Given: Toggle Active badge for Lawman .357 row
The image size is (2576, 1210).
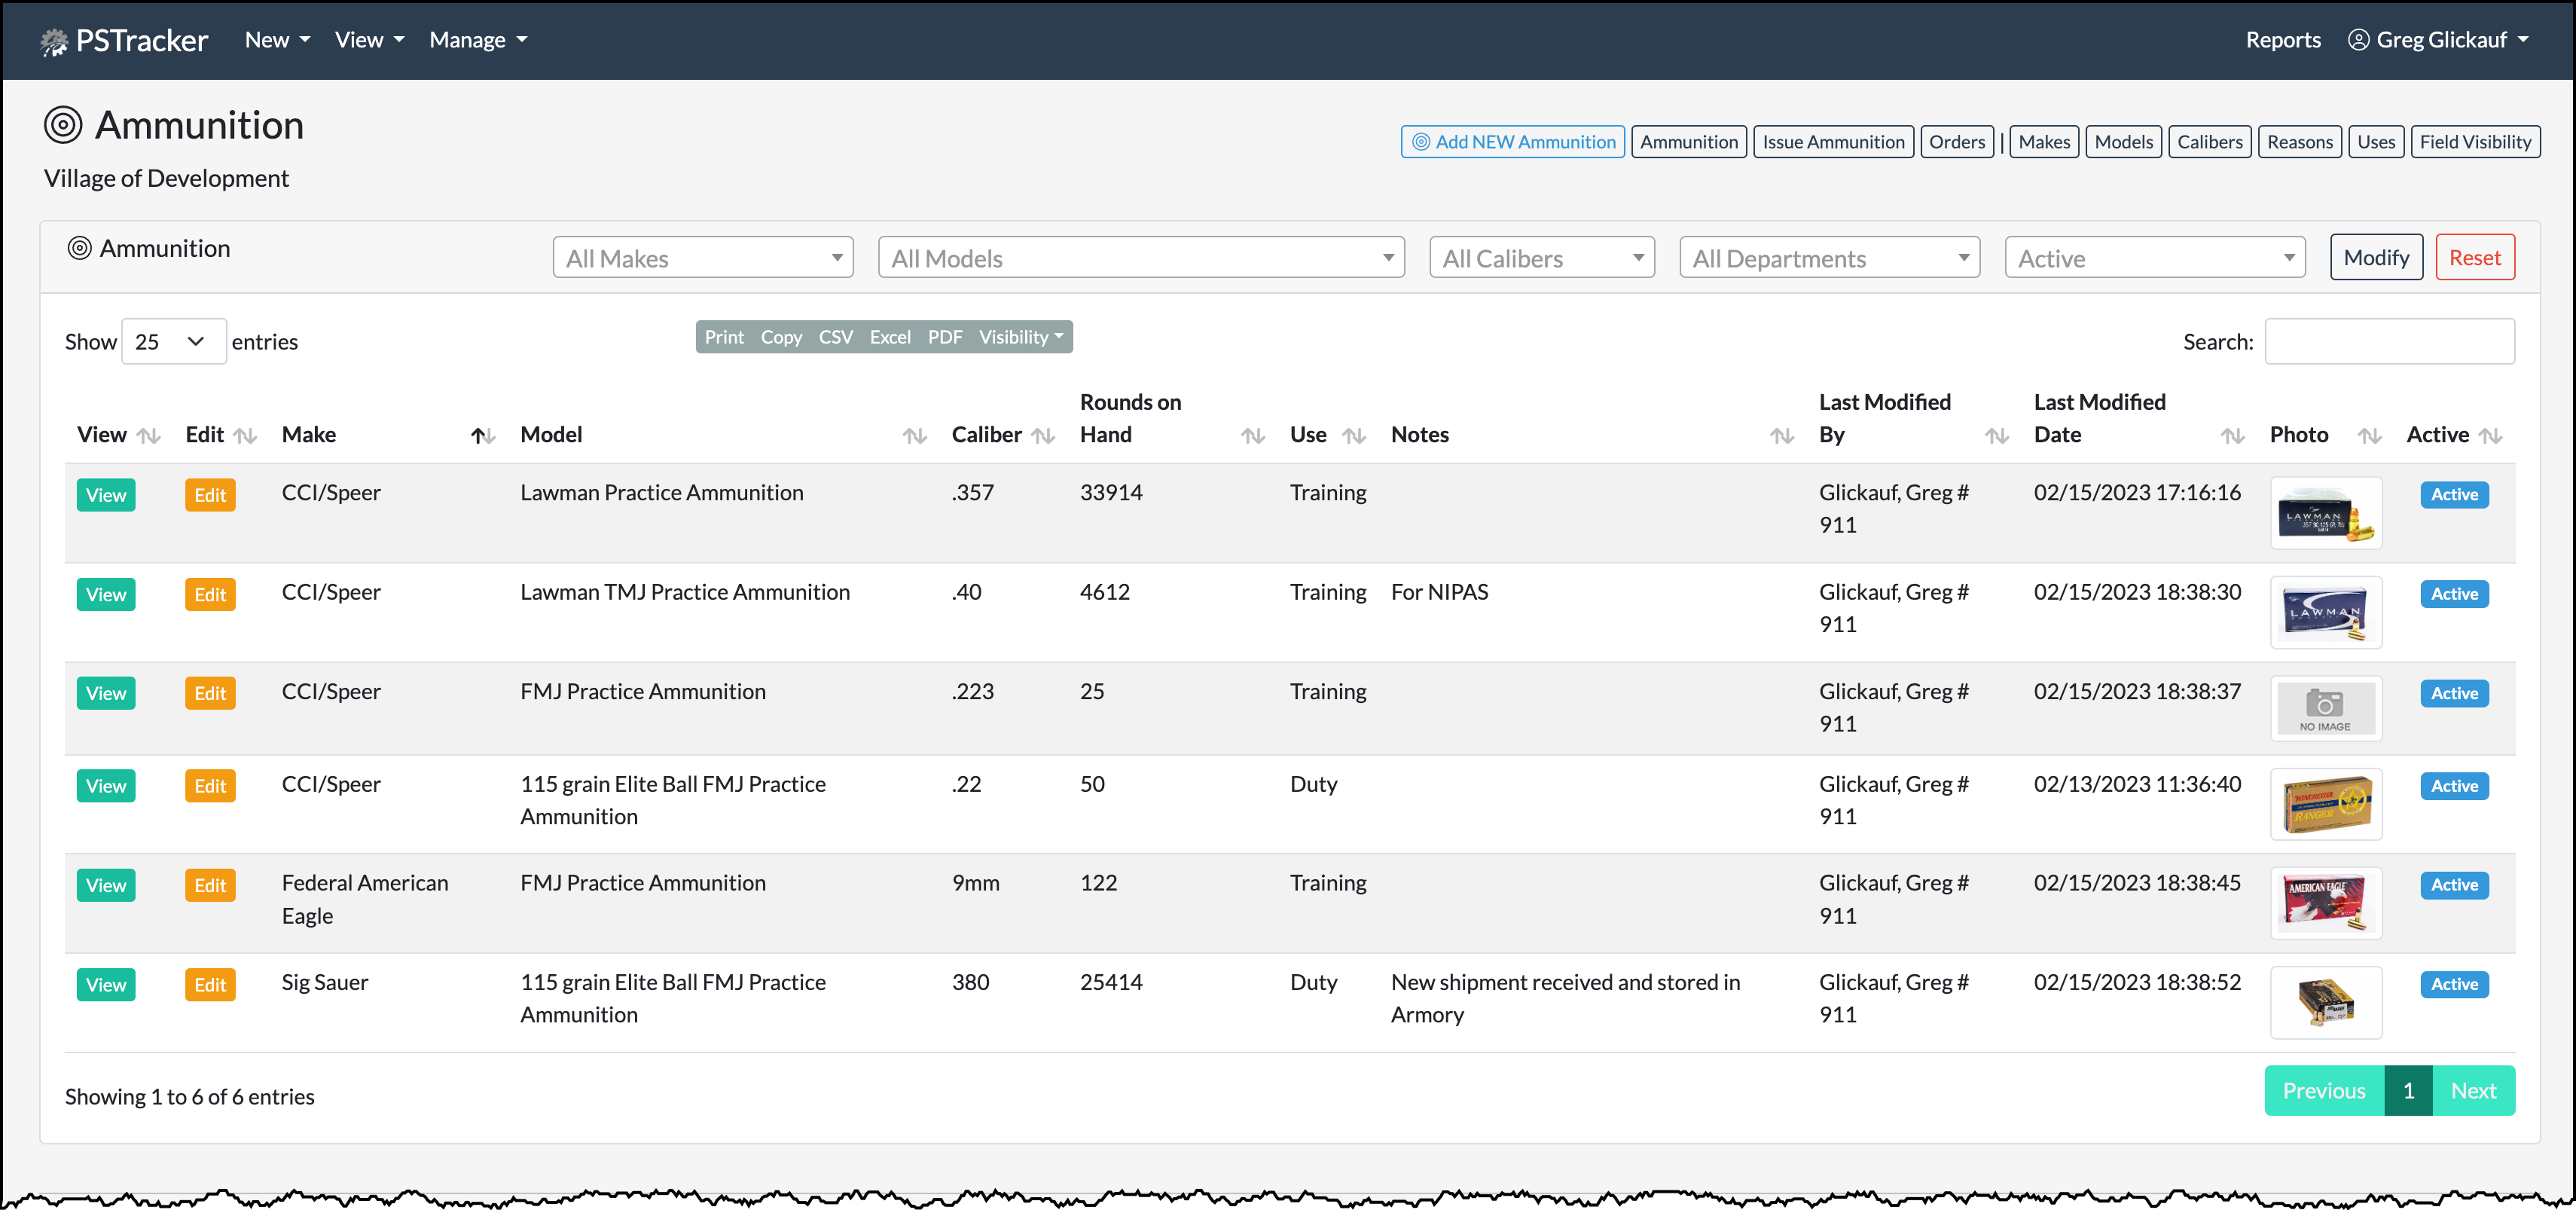Looking at the screenshot, I should [x=2453, y=495].
